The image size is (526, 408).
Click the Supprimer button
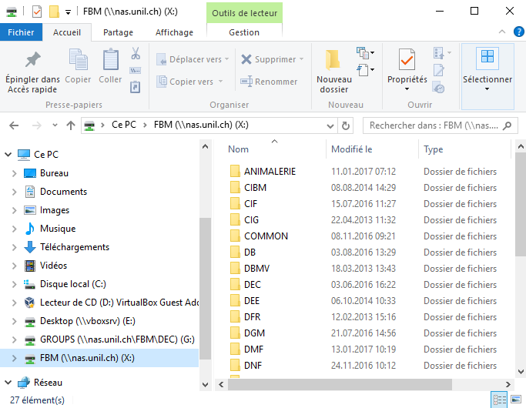coord(269,59)
